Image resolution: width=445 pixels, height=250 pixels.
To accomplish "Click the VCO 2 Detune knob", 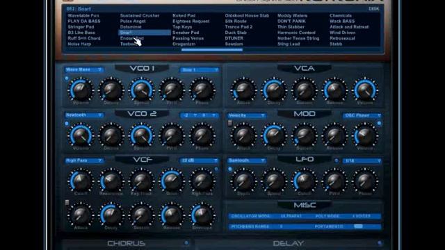I will click(x=111, y=135).
